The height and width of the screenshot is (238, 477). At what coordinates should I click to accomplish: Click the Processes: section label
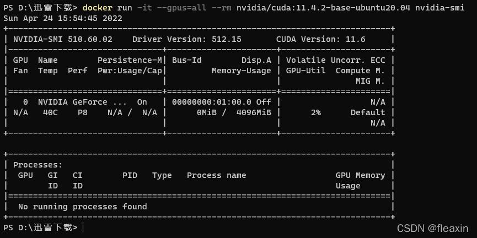[37, 165]
